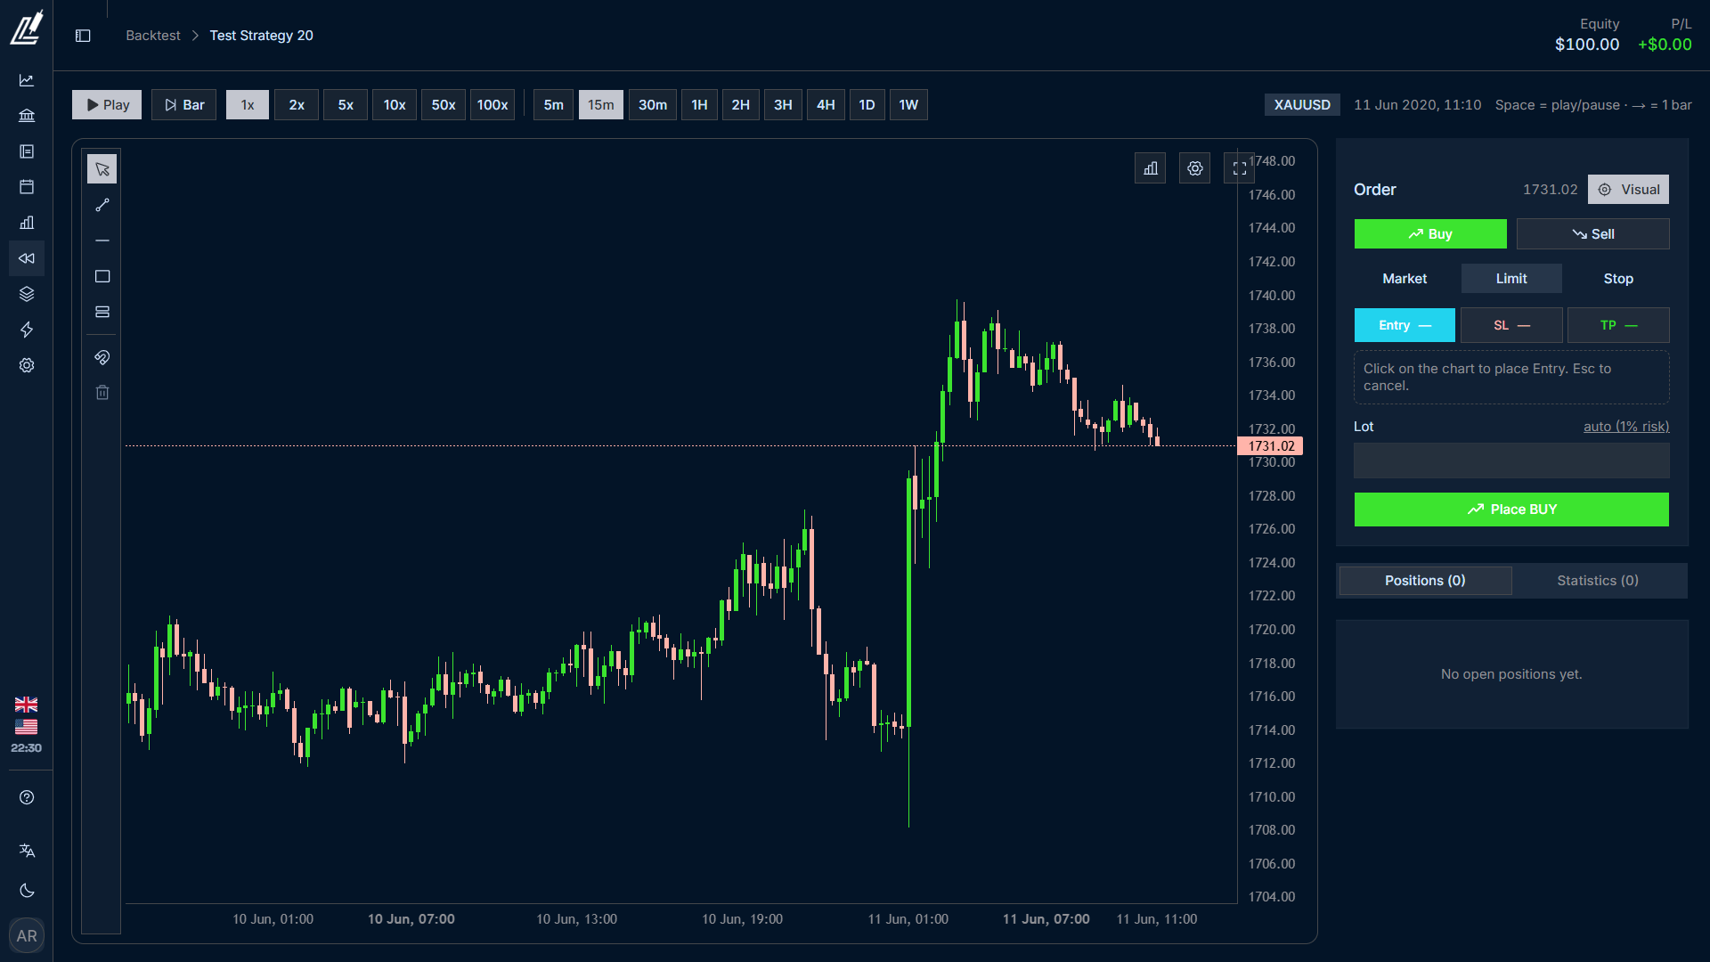Viewport: 1710px width, 962px height.
Task: Switch timeframe to 5m
Action: [x=554, y=105]
